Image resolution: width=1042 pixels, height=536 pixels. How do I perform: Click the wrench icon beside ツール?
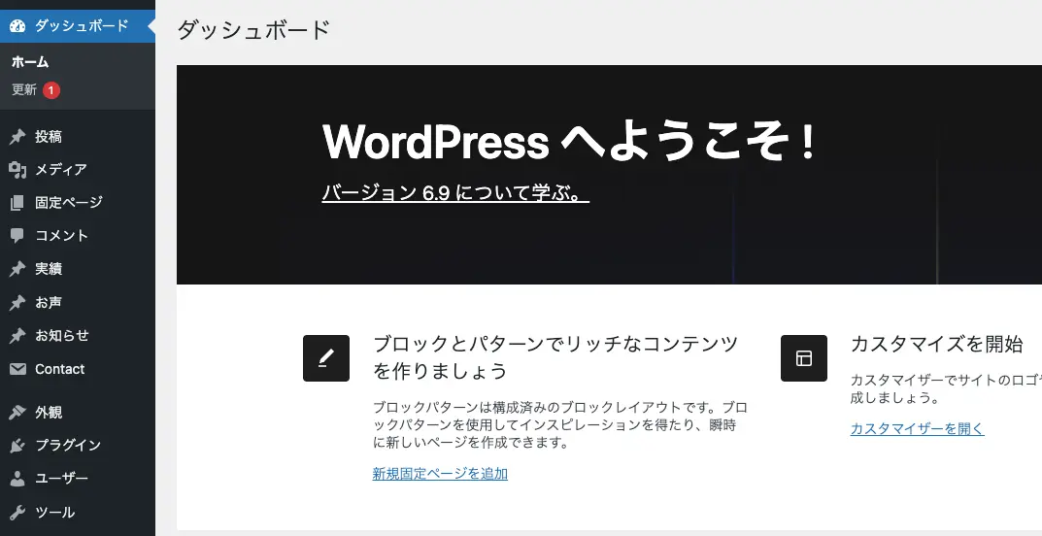(17, 513)
